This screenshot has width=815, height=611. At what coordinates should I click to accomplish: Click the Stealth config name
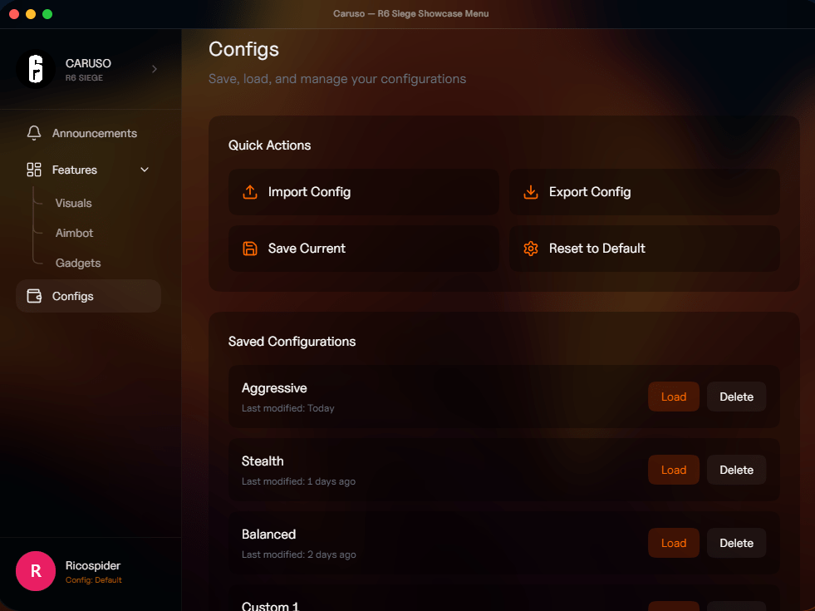(x=263, y=461)
